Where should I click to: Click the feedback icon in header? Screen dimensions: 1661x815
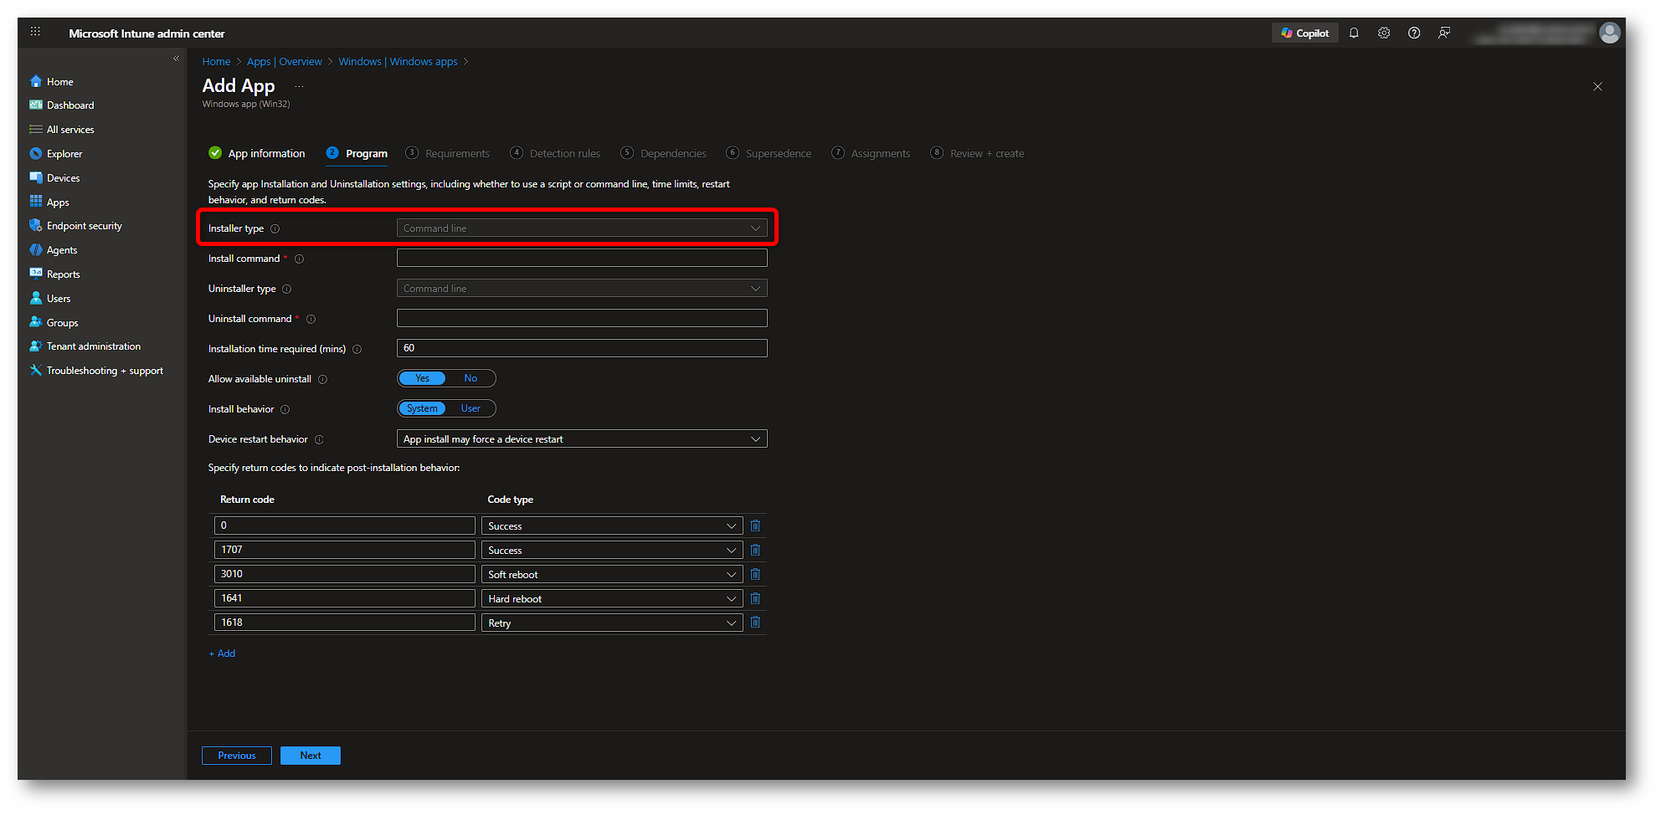coord(1444,33)
